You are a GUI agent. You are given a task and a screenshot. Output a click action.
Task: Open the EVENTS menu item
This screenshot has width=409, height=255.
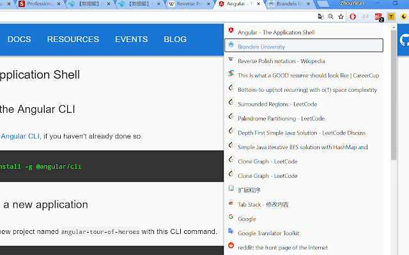[132, 40]
